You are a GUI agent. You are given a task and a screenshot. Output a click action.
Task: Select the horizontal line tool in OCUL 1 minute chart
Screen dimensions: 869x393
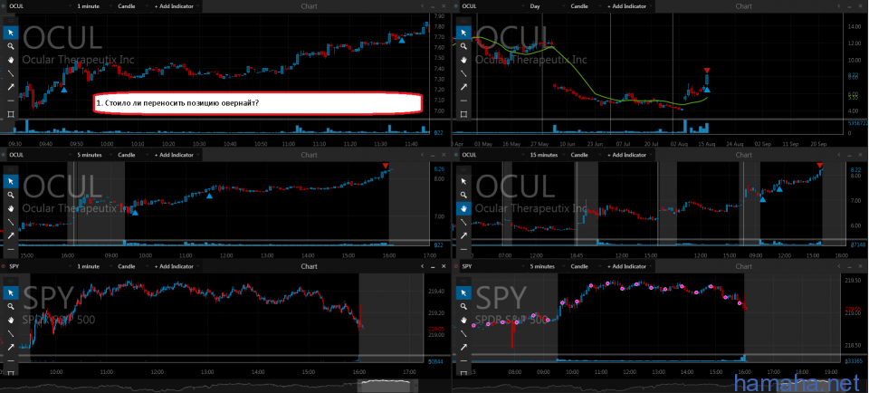pos(11,101)
